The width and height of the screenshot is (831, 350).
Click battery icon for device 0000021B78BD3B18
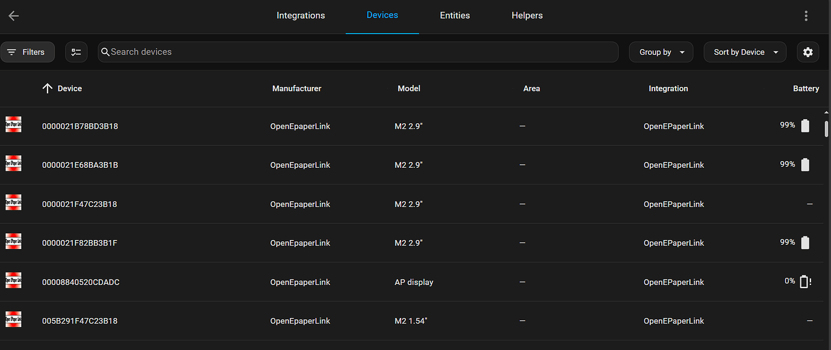tap(805, 125)
